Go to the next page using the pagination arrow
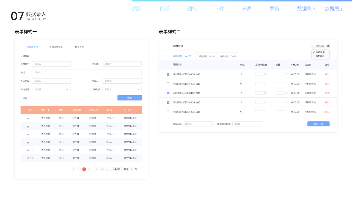The height and width of the screenshot is (198, 352). [107, 169]
